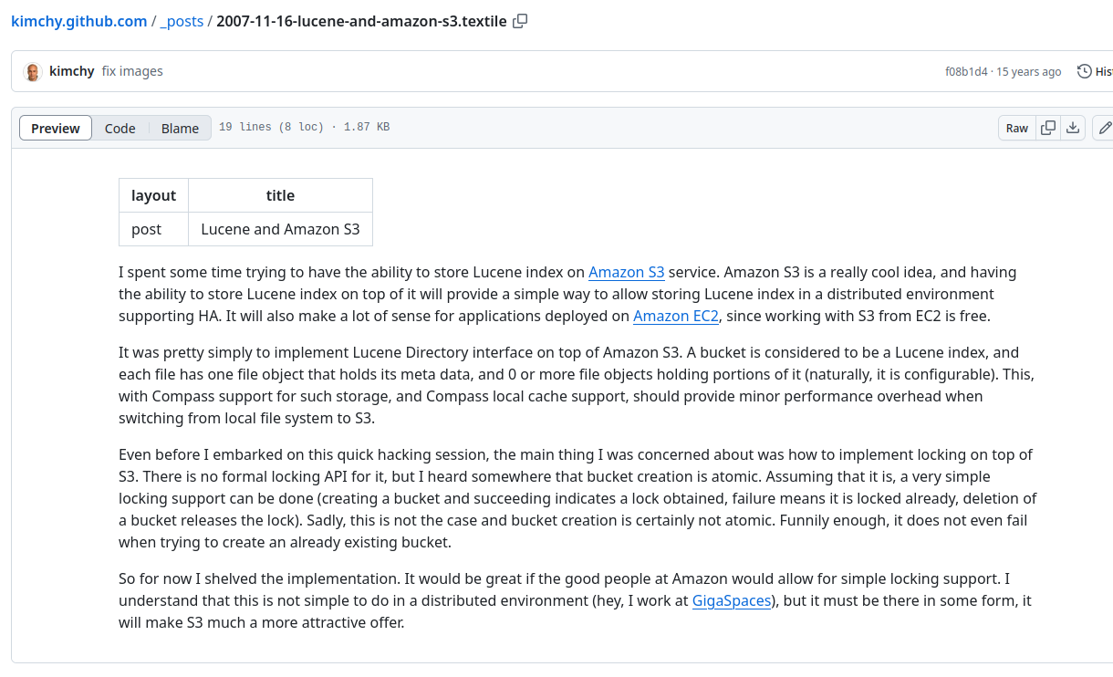Open commit history clock icon
This screenshot has height=677, width=1113.
[1084, 71]
